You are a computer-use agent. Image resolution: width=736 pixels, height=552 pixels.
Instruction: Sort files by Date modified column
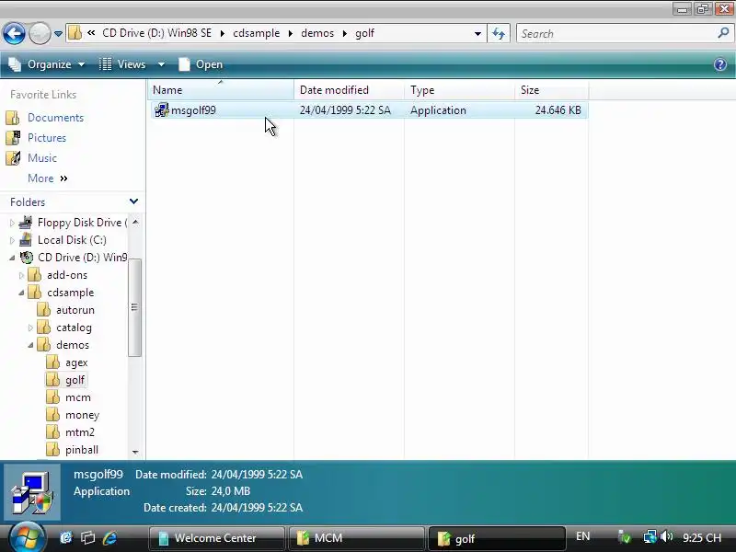pos(349,89)
